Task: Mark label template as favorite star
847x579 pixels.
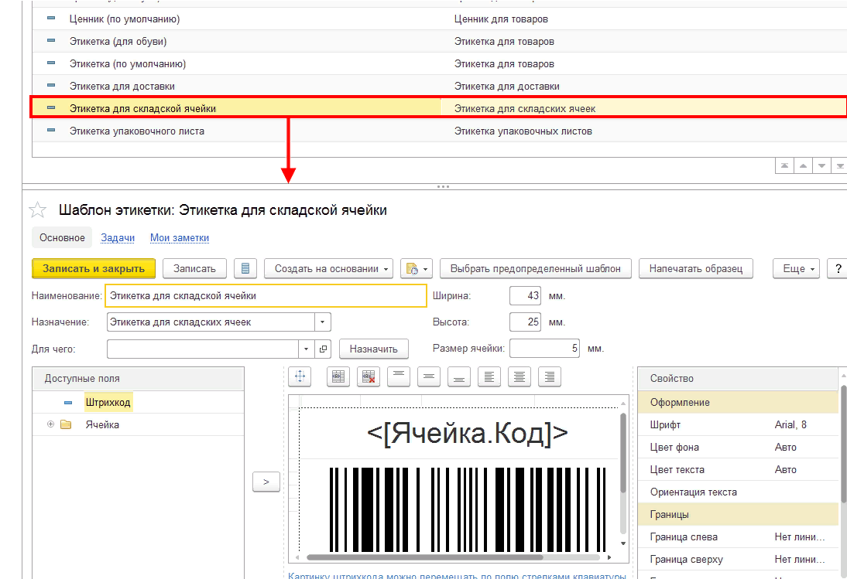Action: tap(38, 210)
